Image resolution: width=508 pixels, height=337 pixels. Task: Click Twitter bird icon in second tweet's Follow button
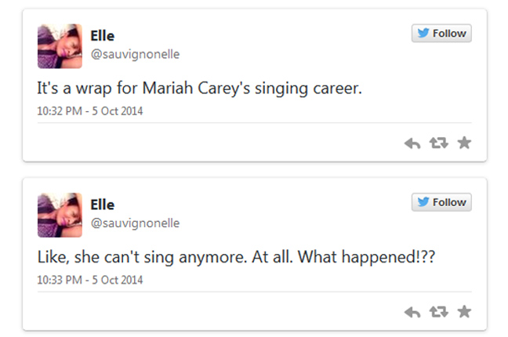(x=423, y=202)
